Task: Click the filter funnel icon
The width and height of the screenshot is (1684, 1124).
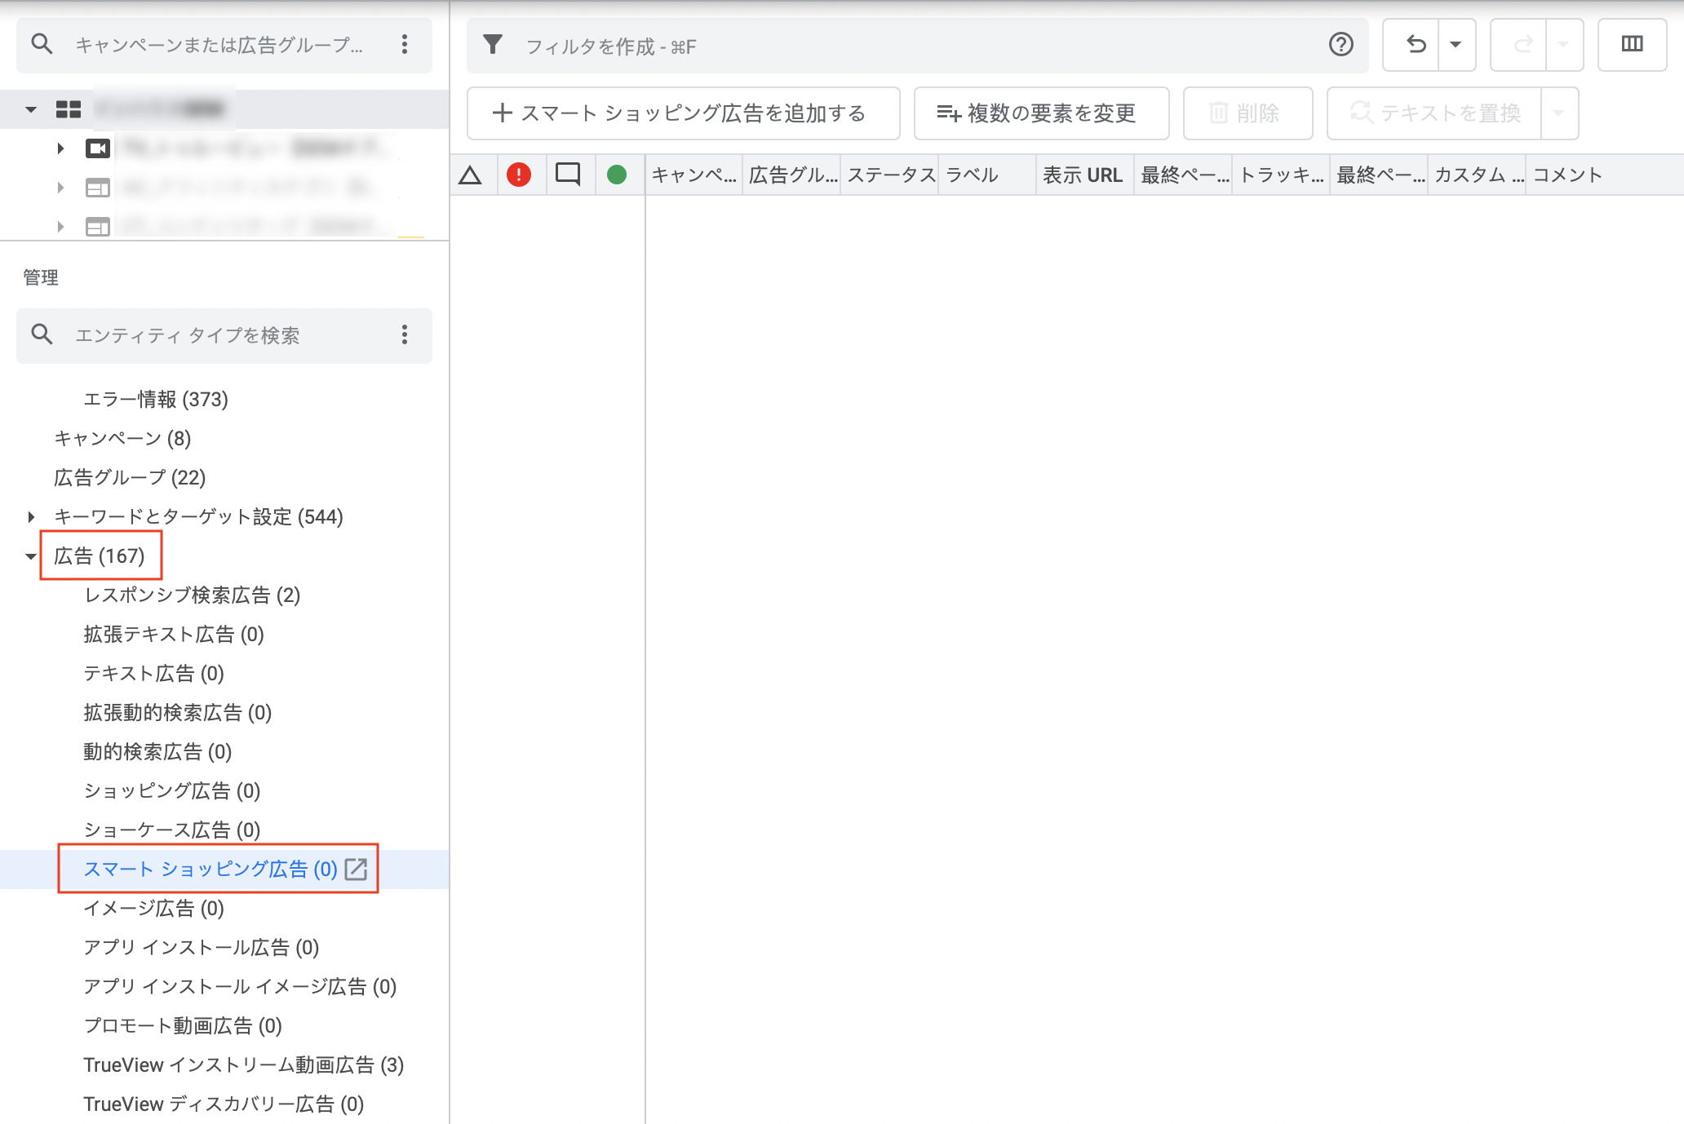Action: 493,45
